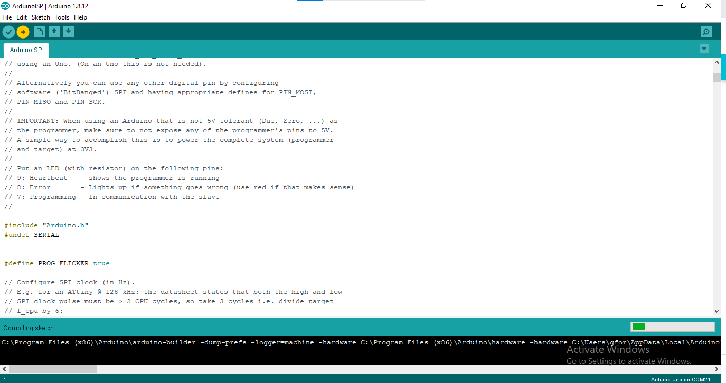Click the Verify sketch checkmark button
The image size is (726, 383).
tap(8, 32)
